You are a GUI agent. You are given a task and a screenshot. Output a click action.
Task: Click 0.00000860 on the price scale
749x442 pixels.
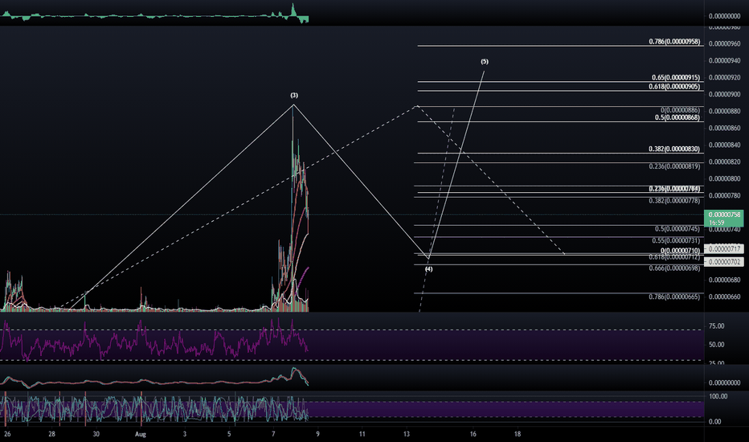724,128
